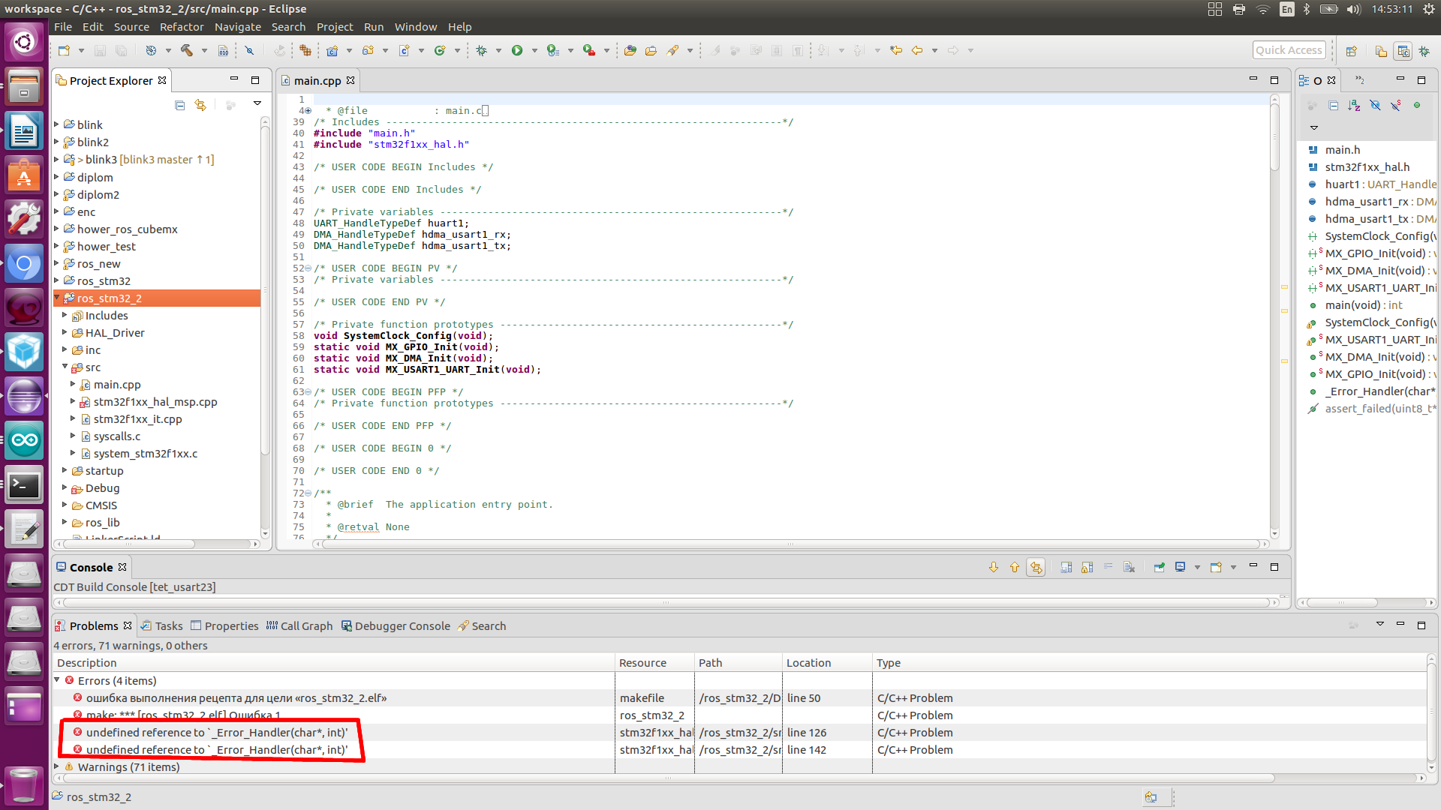
Task: Click the Quick Access input field
Action: (1289, 50)
